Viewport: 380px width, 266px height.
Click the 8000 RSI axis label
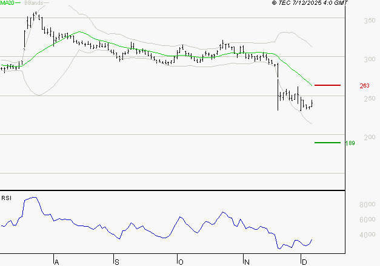coord(367,204)
